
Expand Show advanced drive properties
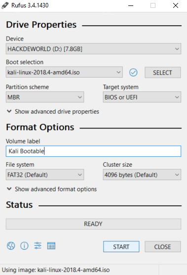[53, 112]
